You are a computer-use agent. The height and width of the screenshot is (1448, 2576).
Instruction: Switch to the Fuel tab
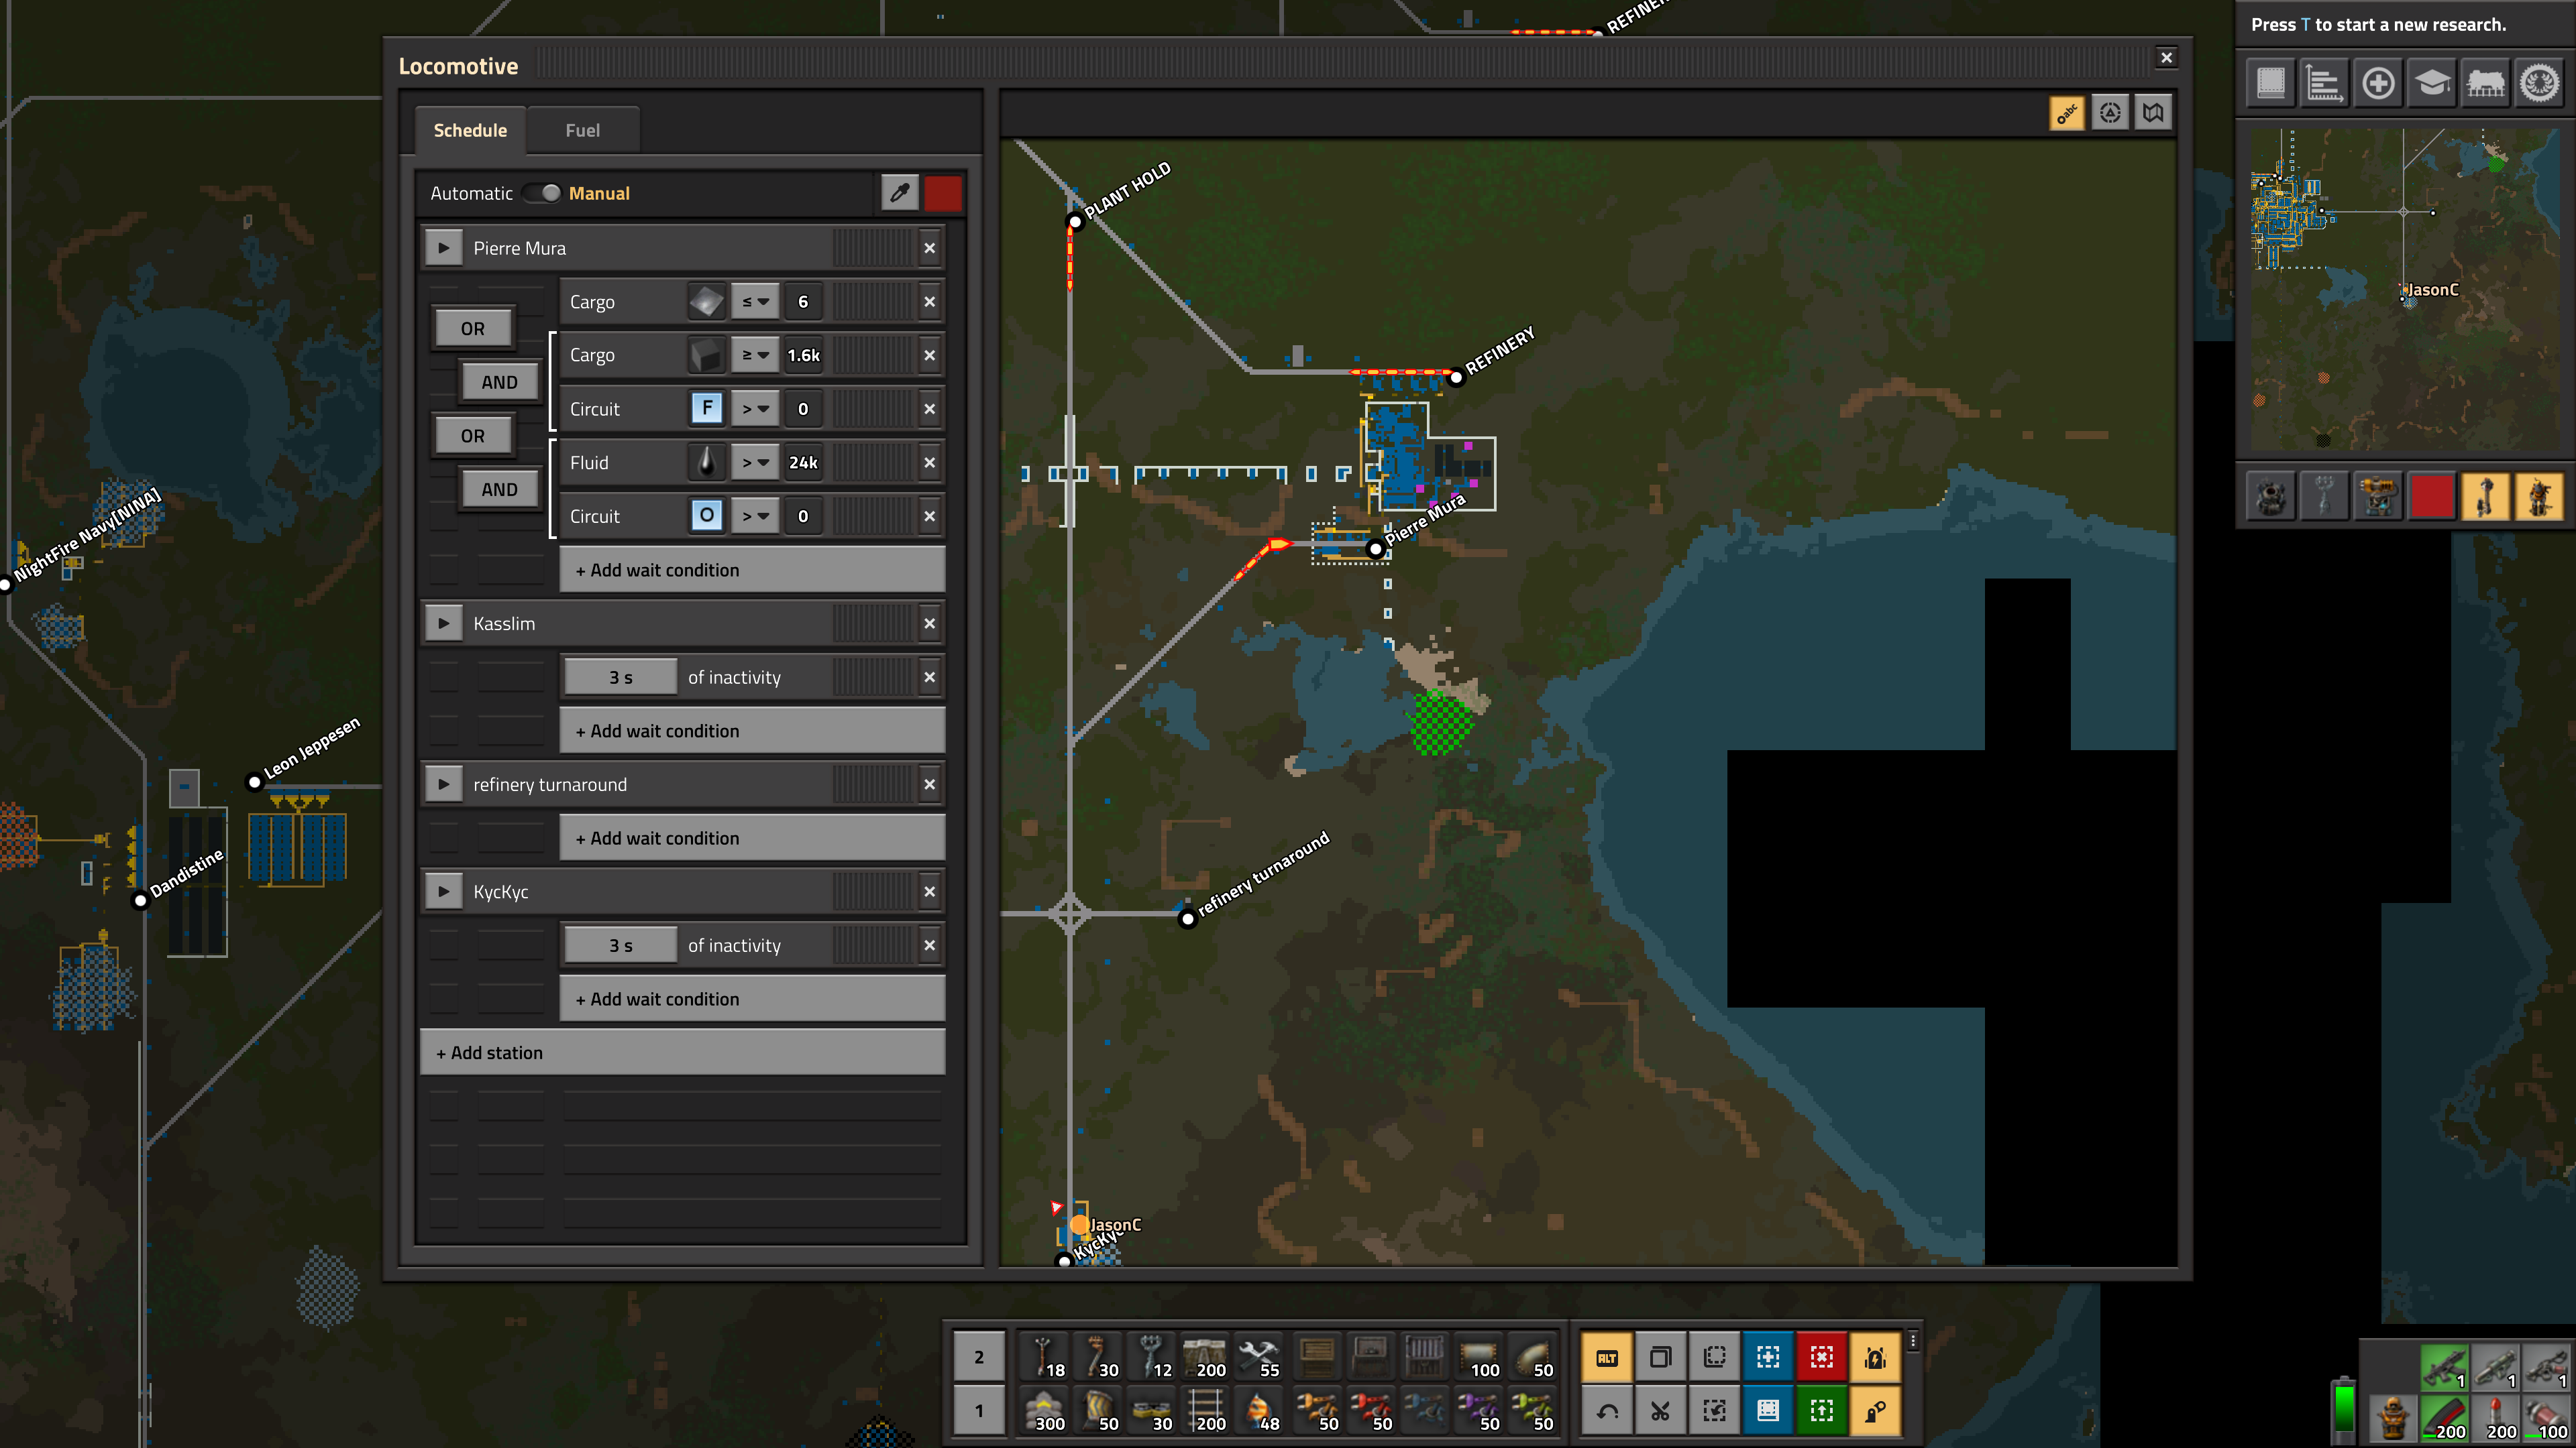coord(582,131)
